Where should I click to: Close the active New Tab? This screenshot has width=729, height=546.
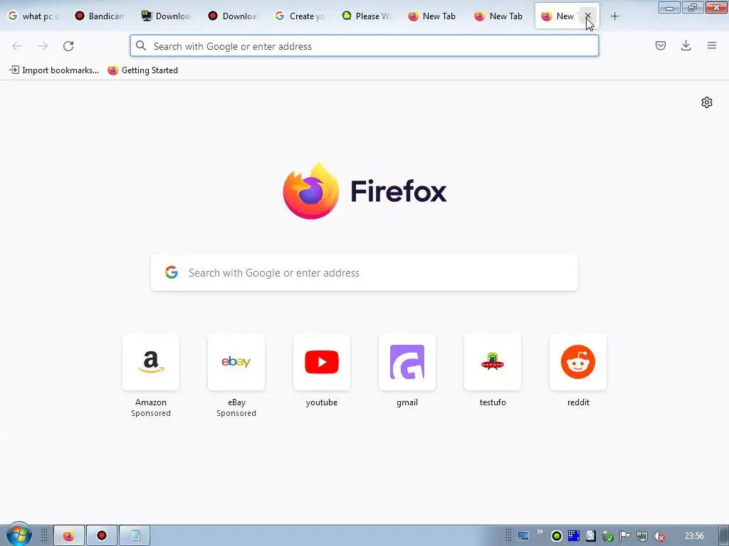tap(587, 16)
